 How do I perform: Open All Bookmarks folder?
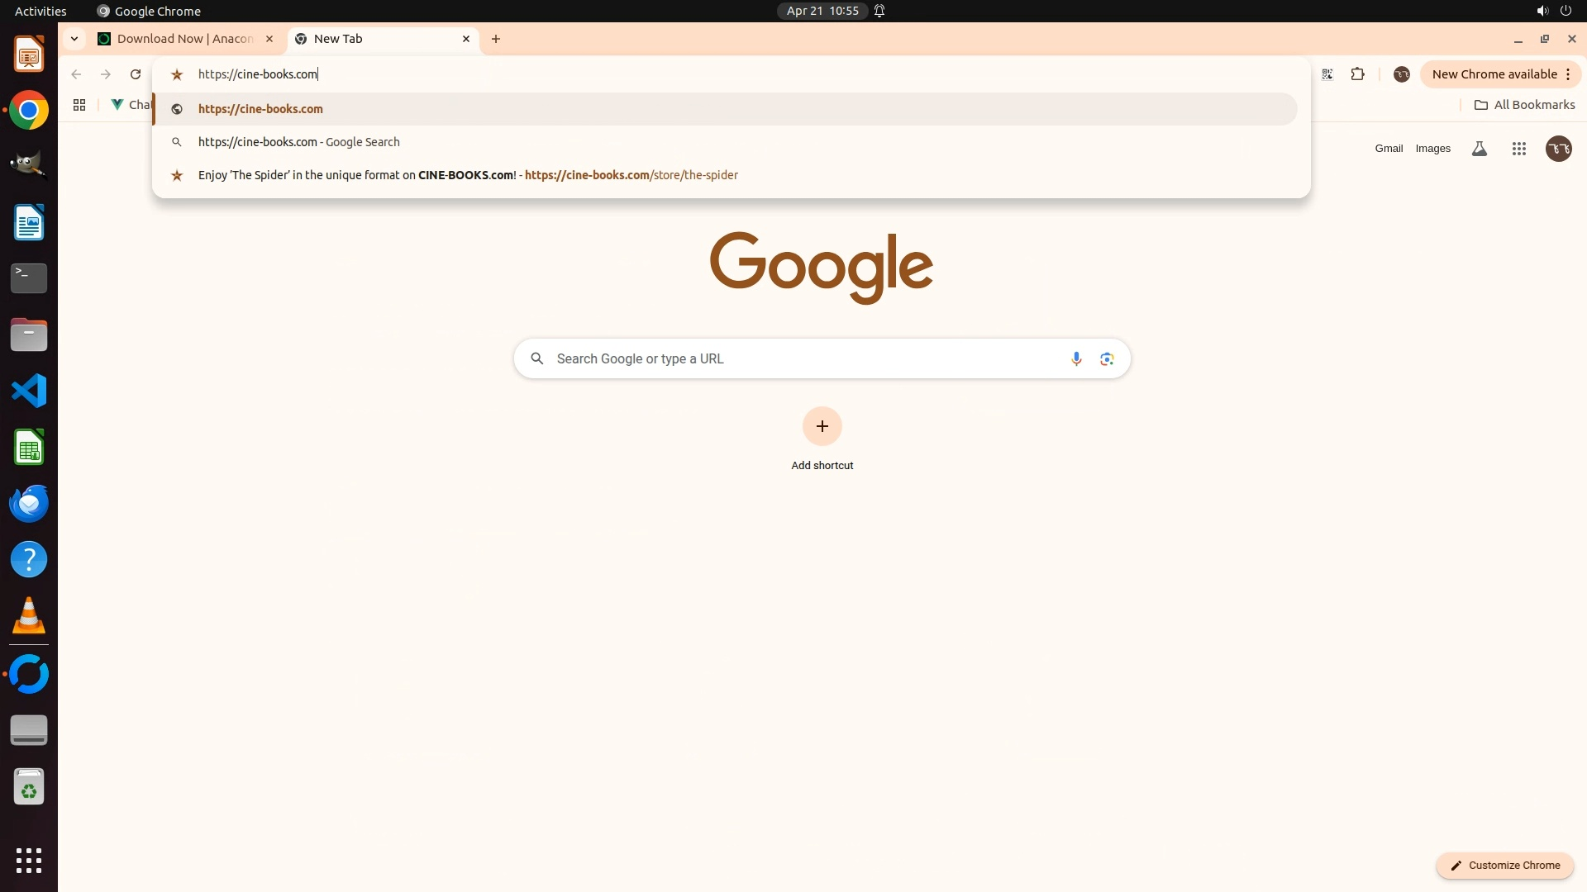pos(1524,105)
